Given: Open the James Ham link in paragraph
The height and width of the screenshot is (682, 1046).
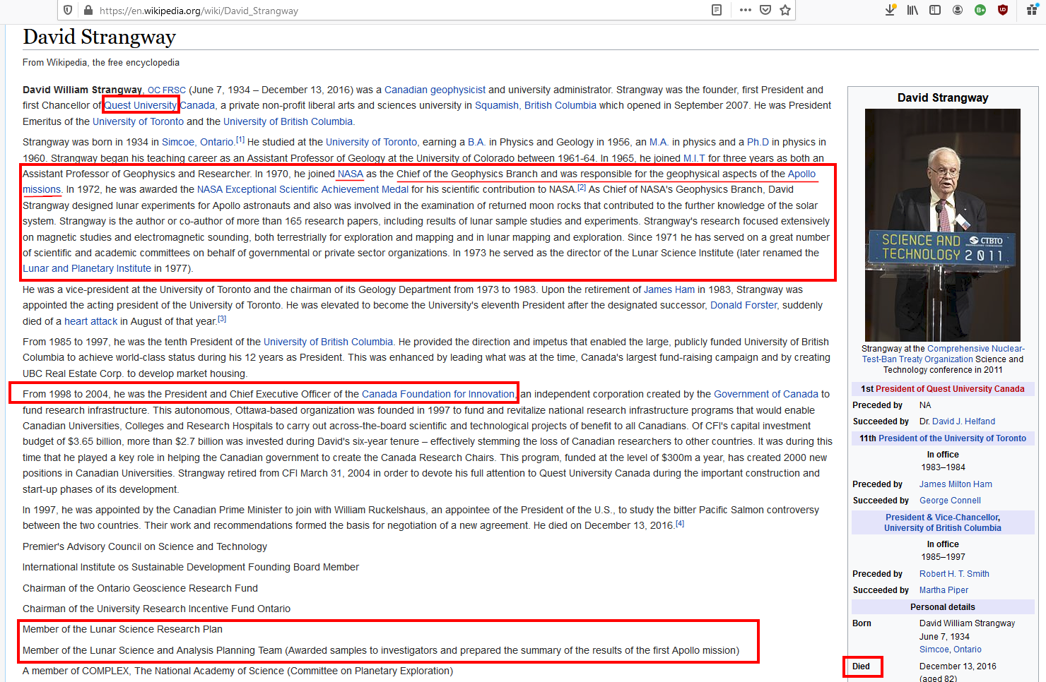Looking at the screenshot, I should pyautogui.click(x=669, y=289).
